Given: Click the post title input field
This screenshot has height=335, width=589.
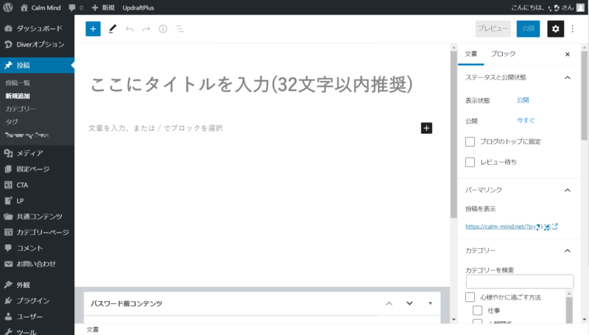Looking at the screenshot, I should click(x=251, y=84).
